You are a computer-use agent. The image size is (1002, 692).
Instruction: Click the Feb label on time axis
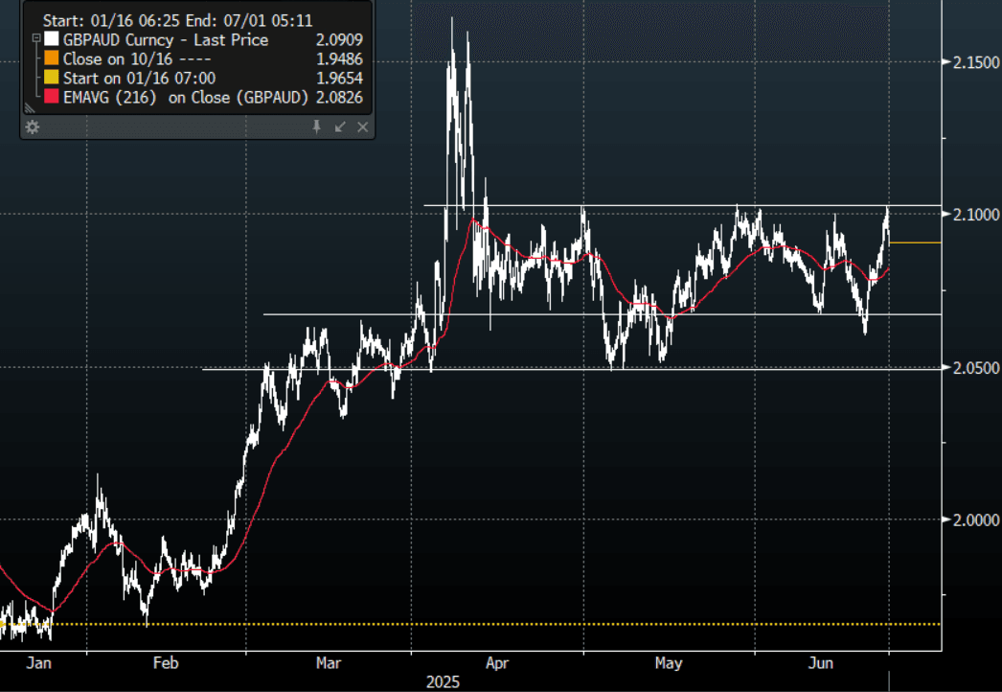166,663
